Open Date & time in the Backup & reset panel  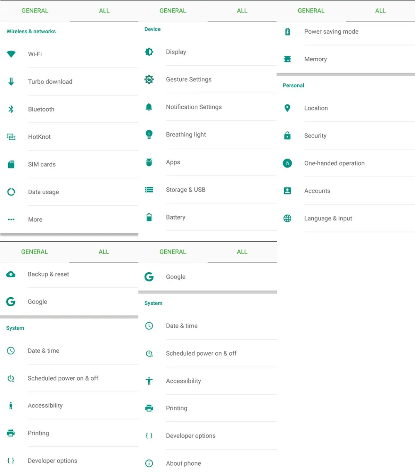[69, 351]
